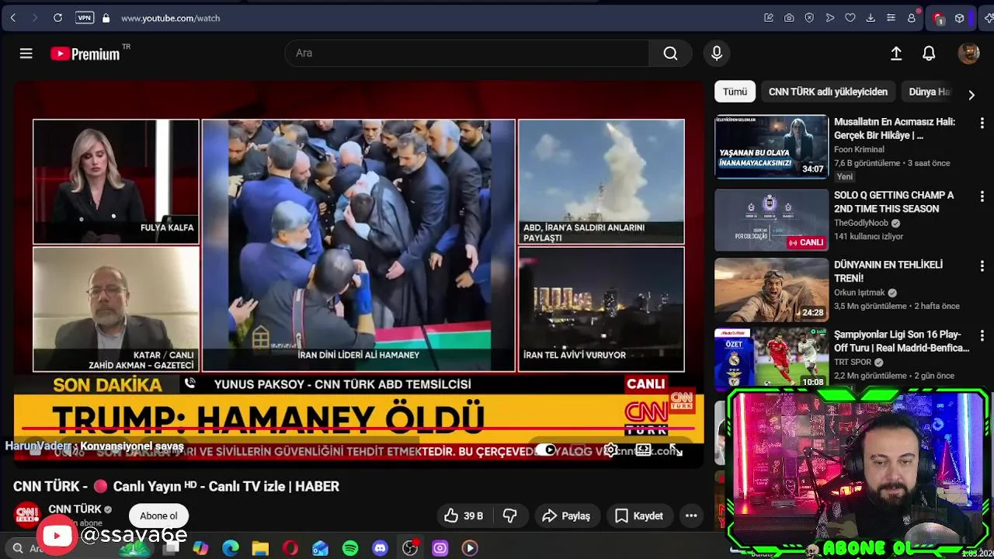Click the search magnifier button

click(670, 53)
